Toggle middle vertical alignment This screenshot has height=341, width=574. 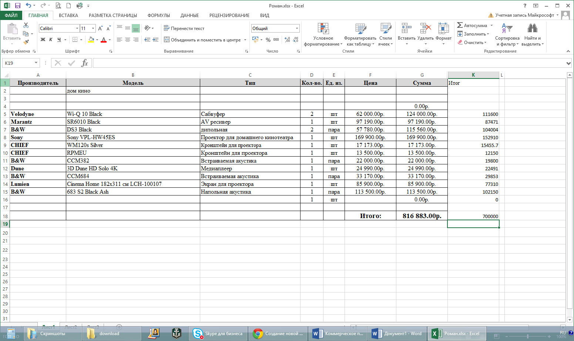coord(128,28)
